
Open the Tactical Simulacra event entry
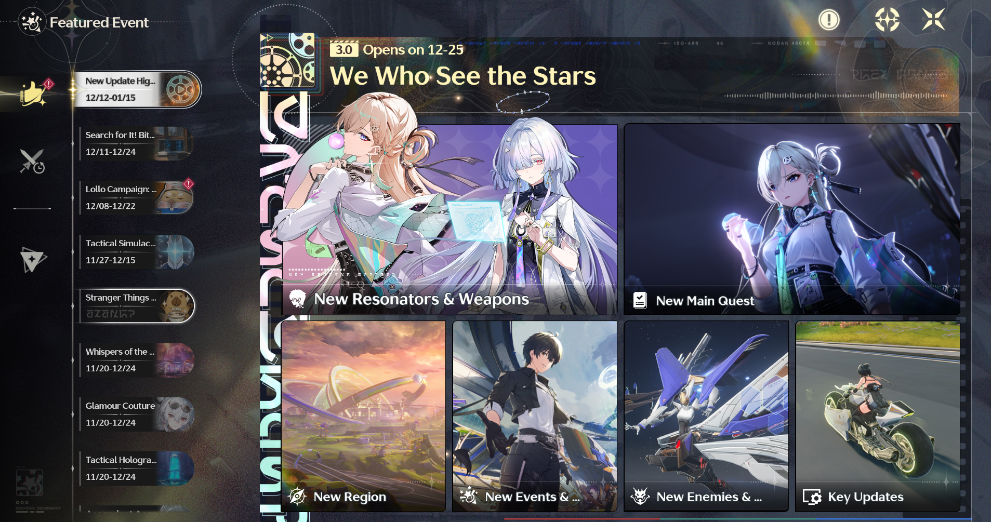(137, 251)
